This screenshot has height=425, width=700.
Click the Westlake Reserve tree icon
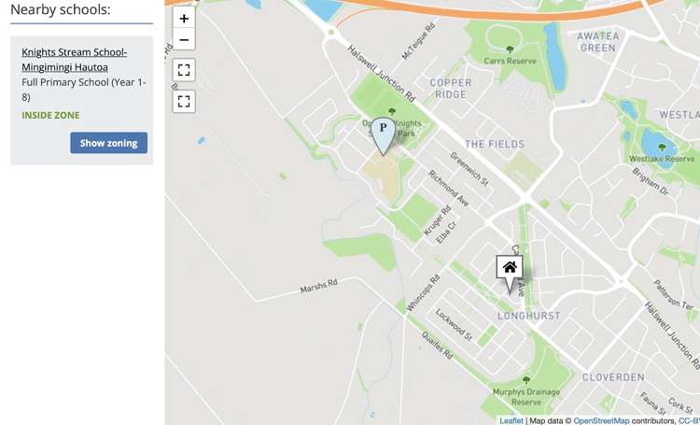pyautogui.click(x=662, y=148)
